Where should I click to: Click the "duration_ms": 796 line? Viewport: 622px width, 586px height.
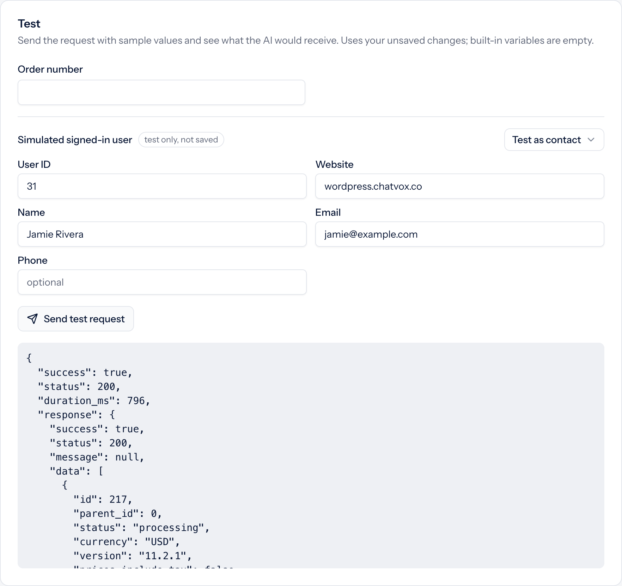click(x=94, y=401)
